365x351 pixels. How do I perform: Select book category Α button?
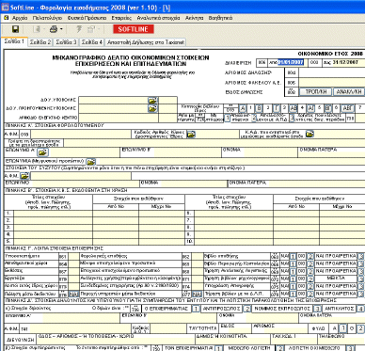click(243, 108)
